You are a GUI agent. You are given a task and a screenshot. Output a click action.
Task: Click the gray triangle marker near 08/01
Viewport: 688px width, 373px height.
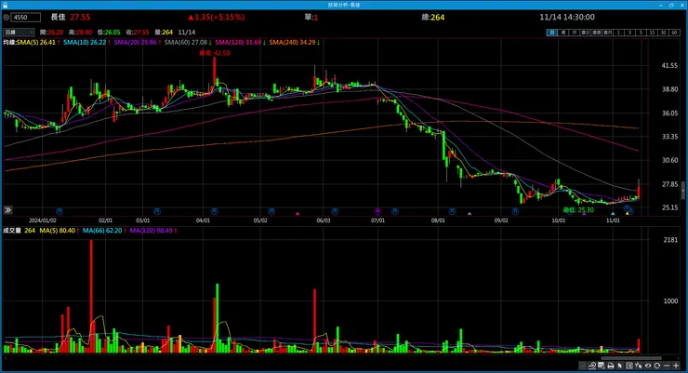(470, 214)
